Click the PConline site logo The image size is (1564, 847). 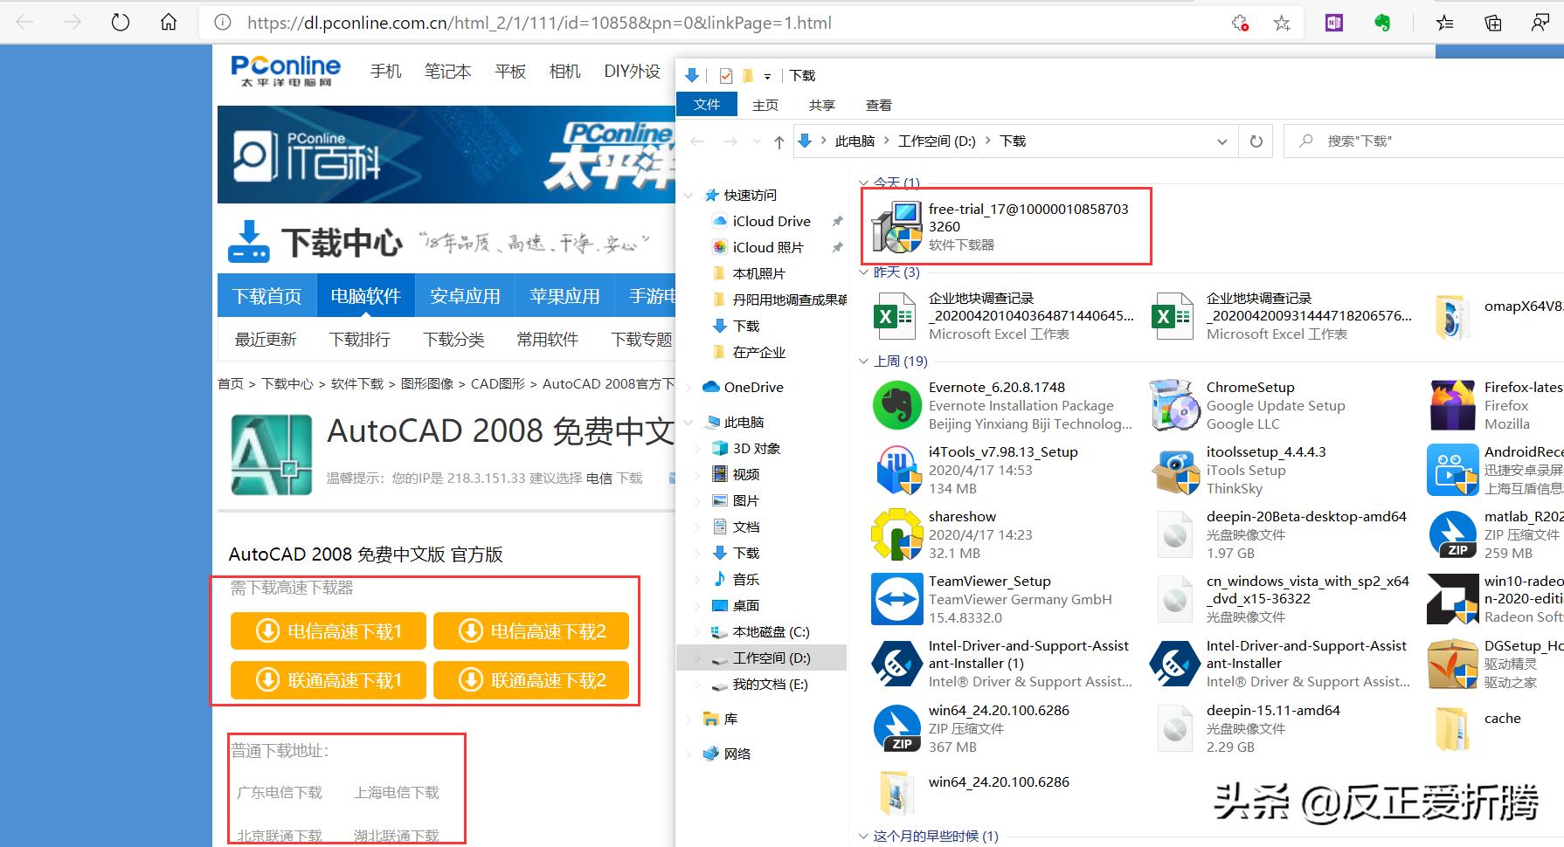286,70
